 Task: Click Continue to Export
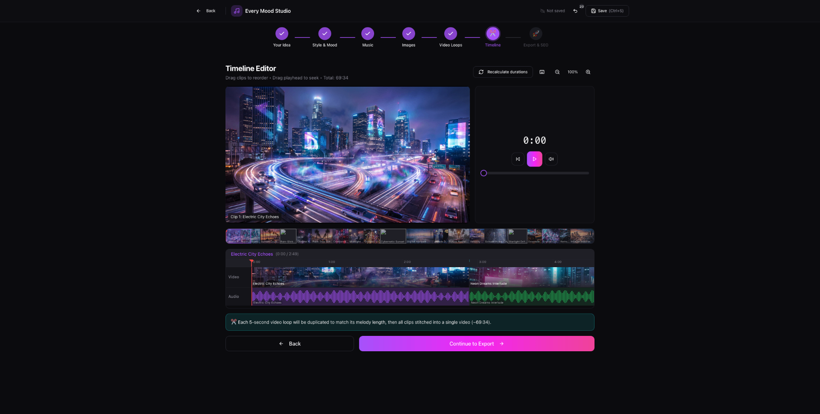[477, 344]
